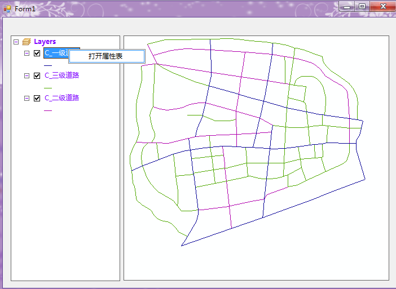
Task: Click the Layers stack icon
Action: coord(26,42)
